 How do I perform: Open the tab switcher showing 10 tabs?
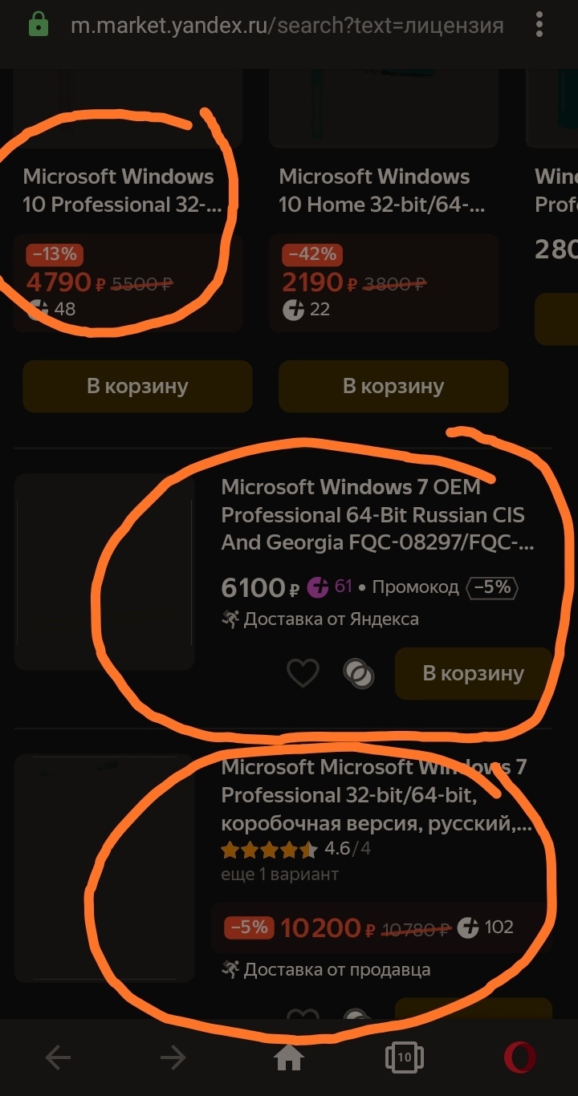click(x=404, y=1058)
